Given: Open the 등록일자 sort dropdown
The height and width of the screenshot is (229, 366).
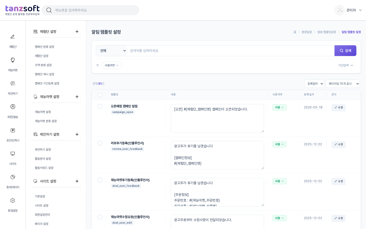Looking at the screenshot, I should point(314,84).
